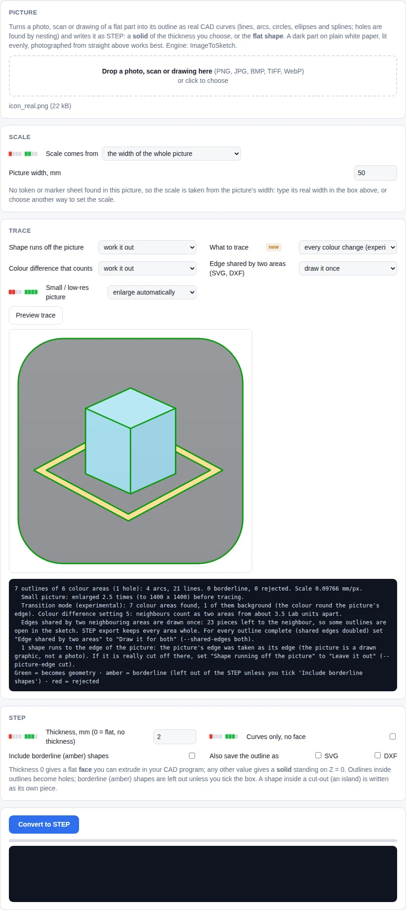Open the Shape runs off the picture dropdown
This screenshot has height=910, width=406.
point(147,247)
